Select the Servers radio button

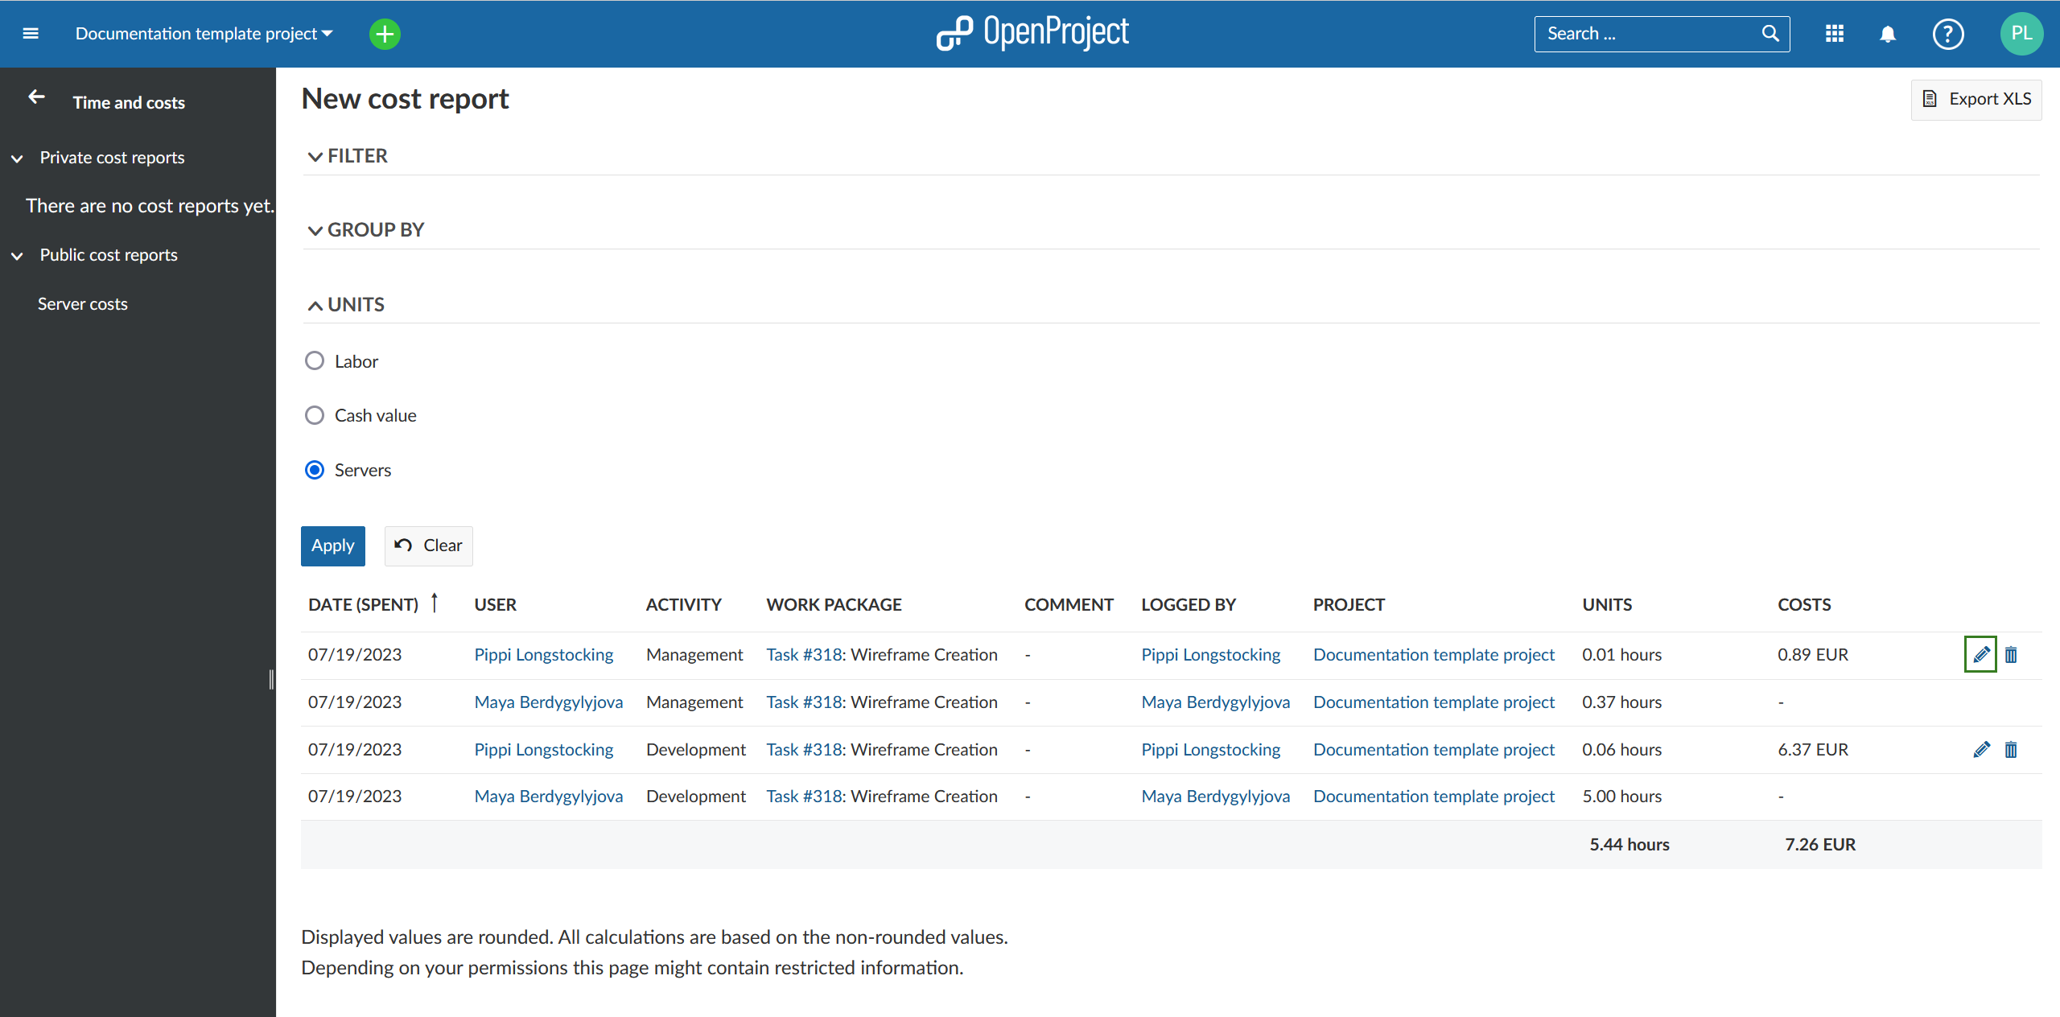314,469
